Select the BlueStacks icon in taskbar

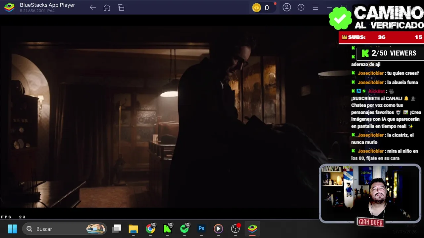(252, 229)
